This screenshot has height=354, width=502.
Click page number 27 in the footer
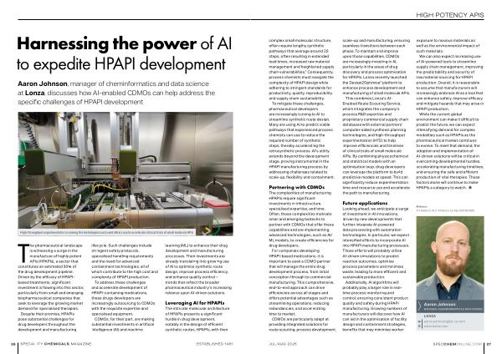coord(489,344)
